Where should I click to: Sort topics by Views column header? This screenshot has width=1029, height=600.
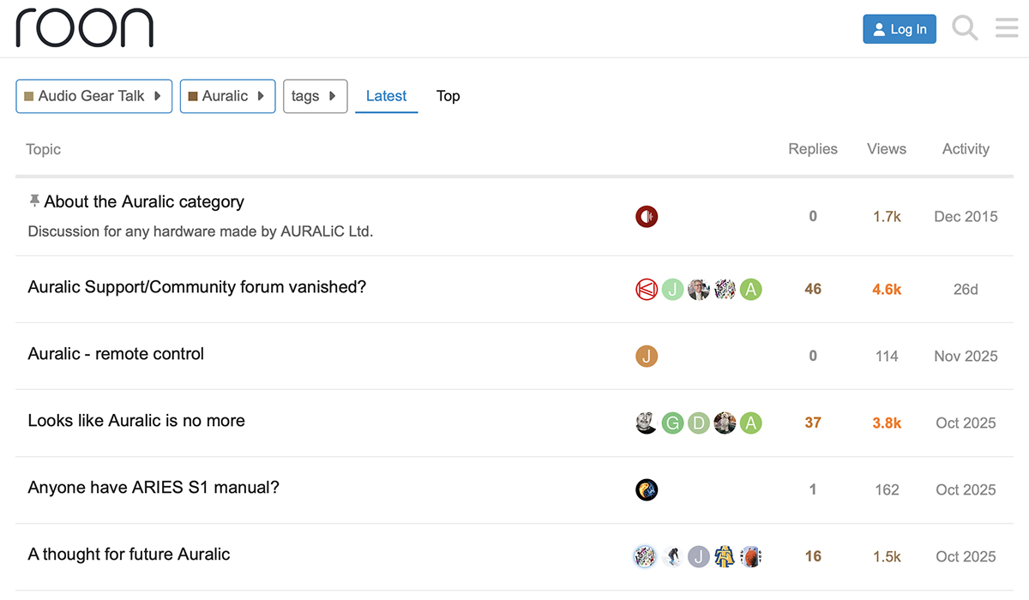(x=886, y=149)
